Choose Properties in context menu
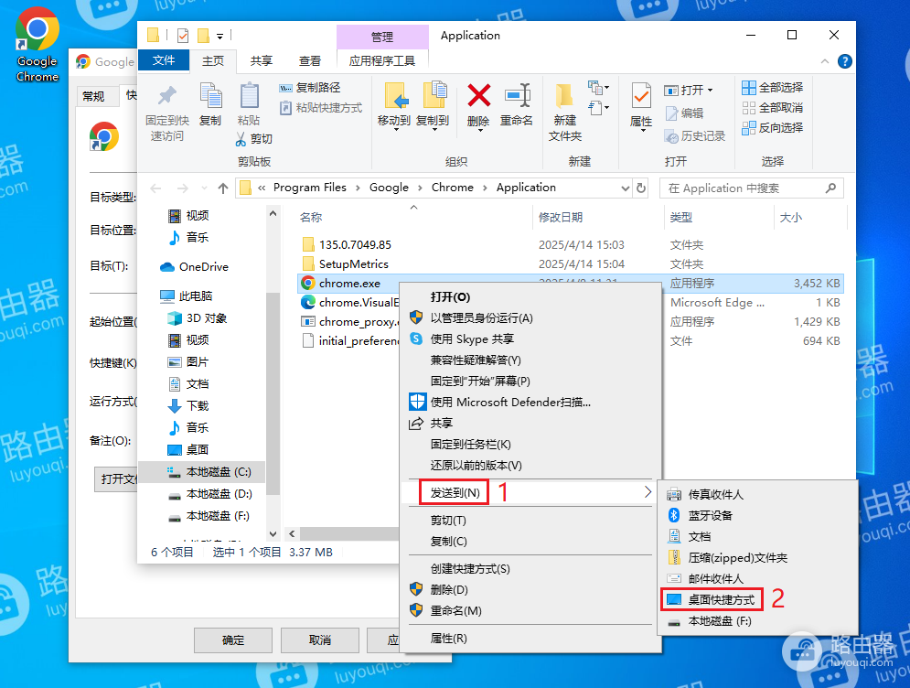This screenshot has height=688, width=910. point(449,639)
